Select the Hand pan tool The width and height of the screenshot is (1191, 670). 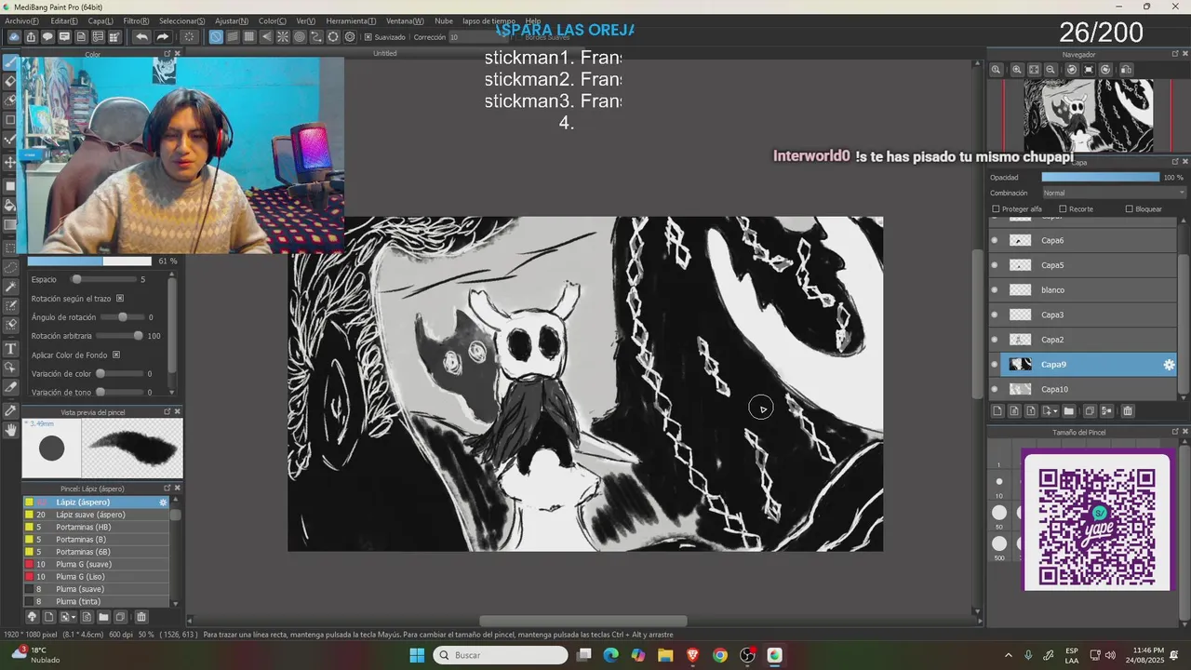[x=11, y=429]
